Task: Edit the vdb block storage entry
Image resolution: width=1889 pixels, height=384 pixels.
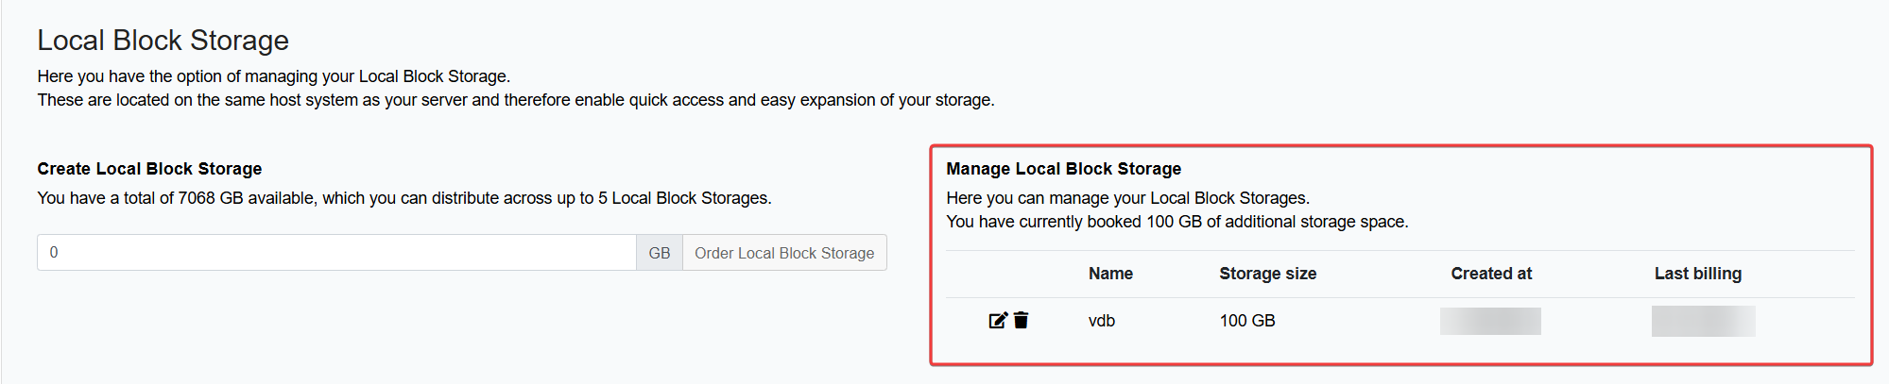Action: coord(998,321)
